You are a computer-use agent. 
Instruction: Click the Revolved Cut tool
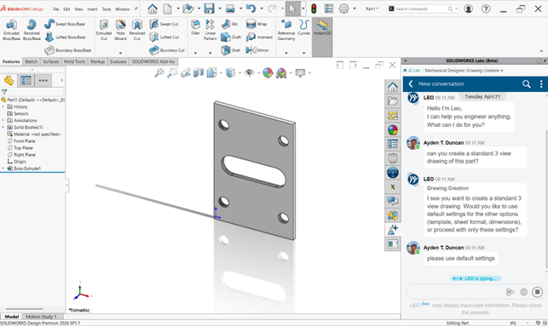point(137,30)
